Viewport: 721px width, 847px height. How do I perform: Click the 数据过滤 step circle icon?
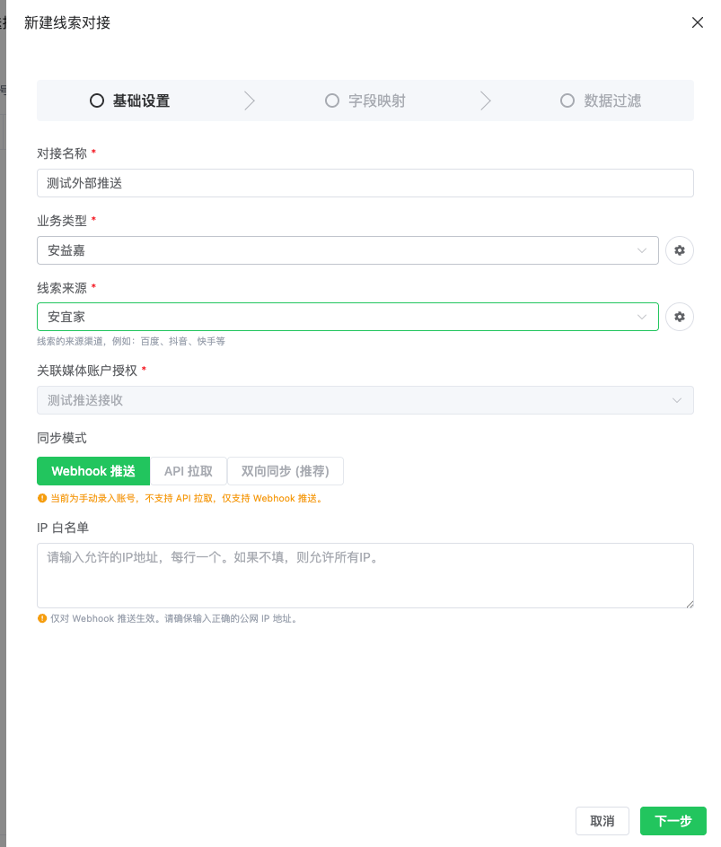tap(567, 100)
